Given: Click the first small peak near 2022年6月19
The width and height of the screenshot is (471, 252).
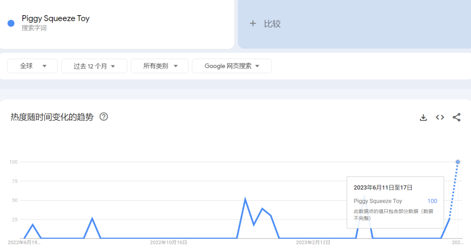Looking at the screenshot, I should coord(33,225).
